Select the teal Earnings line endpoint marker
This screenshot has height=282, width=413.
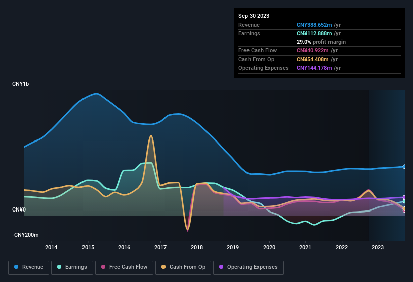(404, 201)
